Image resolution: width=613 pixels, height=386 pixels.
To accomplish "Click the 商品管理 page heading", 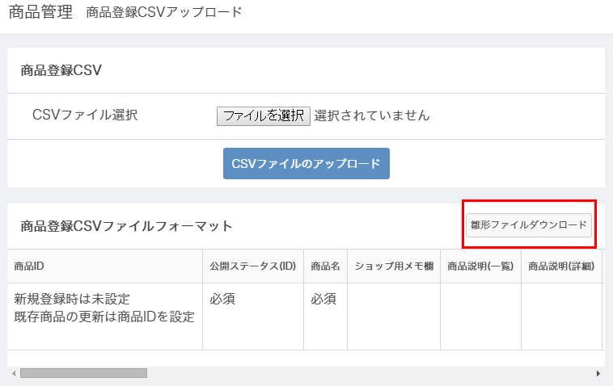I will click(40, 12).
